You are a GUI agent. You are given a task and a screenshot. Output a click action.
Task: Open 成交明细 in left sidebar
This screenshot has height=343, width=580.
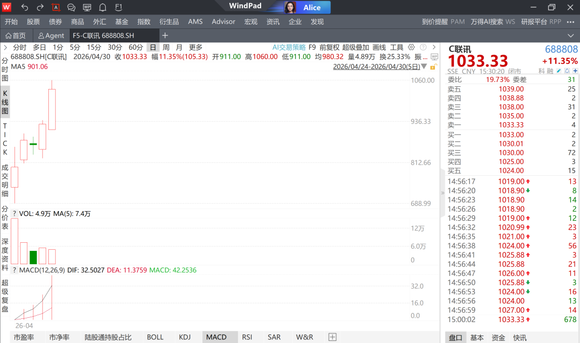click(x=5, y=181)
